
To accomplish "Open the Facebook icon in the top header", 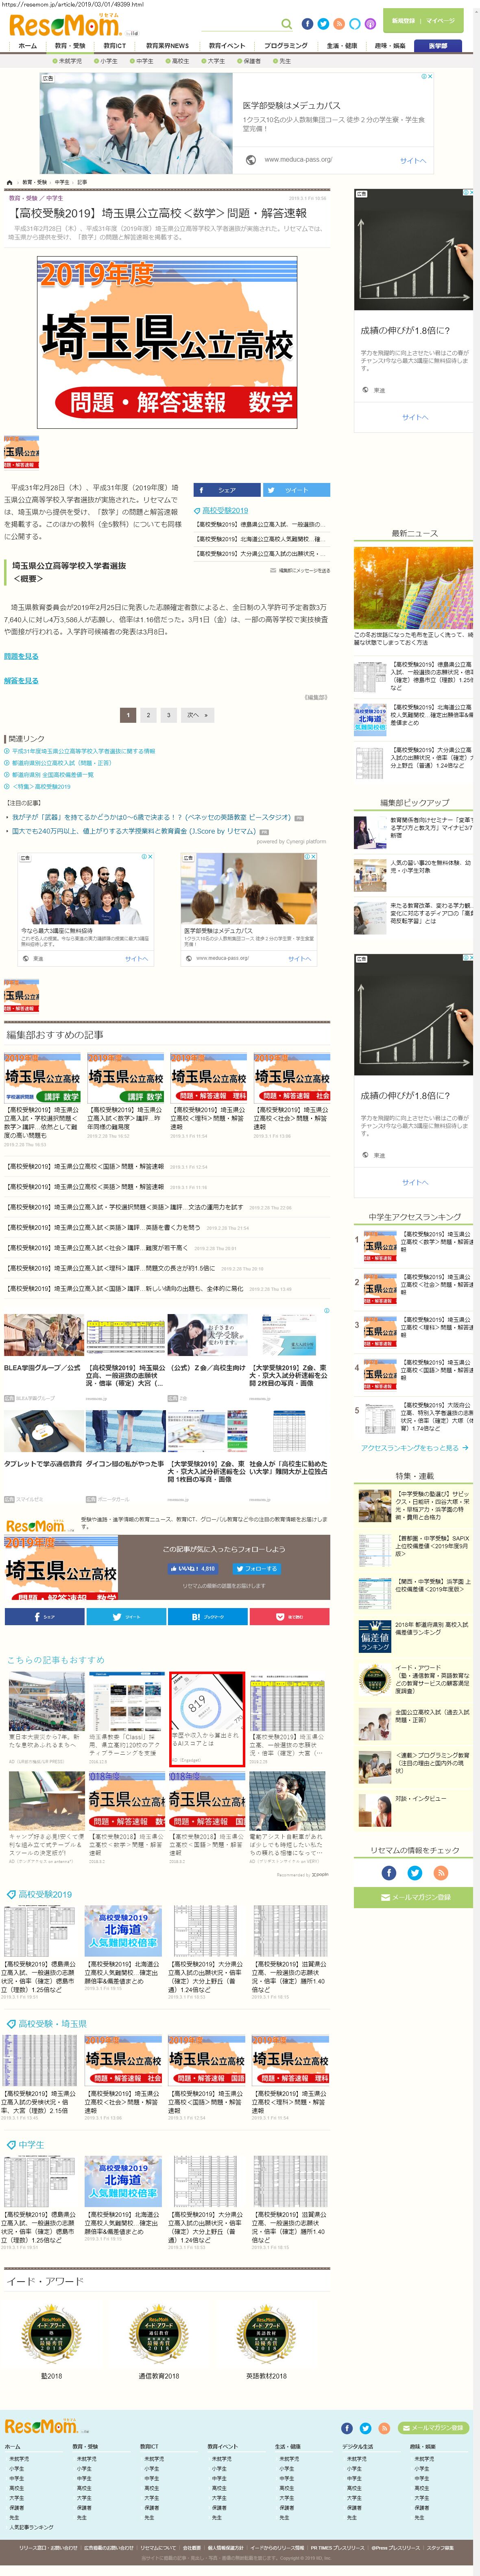I will (x=308, y=23).
